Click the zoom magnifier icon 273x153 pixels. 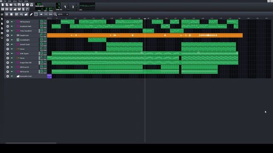pos(55,14)
